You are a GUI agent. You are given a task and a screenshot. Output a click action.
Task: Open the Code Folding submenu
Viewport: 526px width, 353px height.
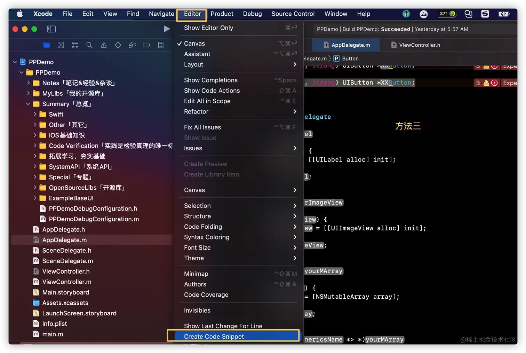point(238,227)
